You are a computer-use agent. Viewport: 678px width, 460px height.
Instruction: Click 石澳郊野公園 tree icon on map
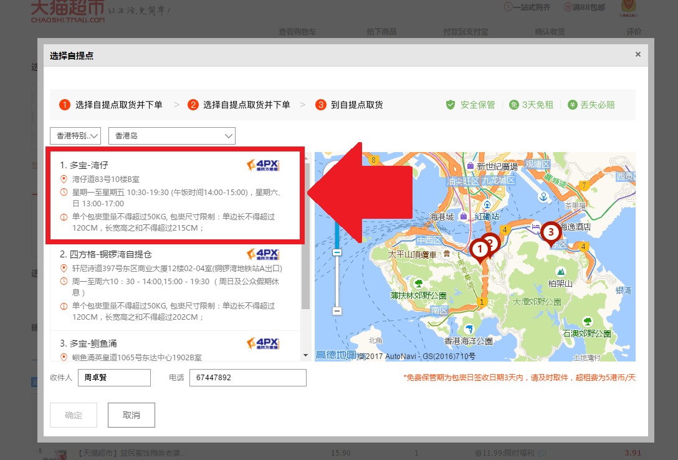(x=587, y=322)
